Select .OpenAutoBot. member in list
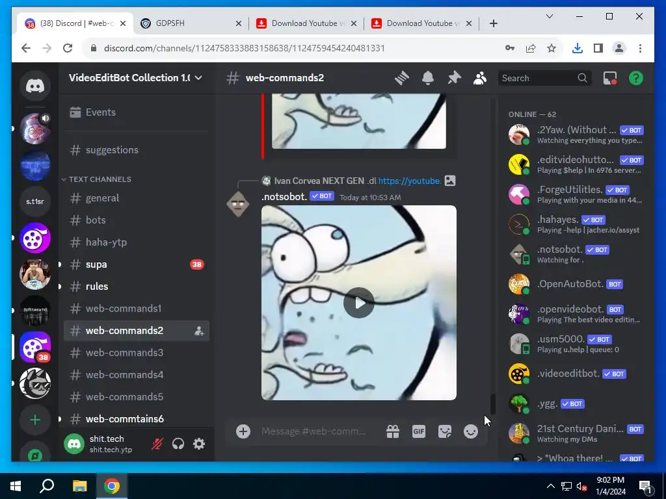 pyautogui.click(x=576, y=285)
